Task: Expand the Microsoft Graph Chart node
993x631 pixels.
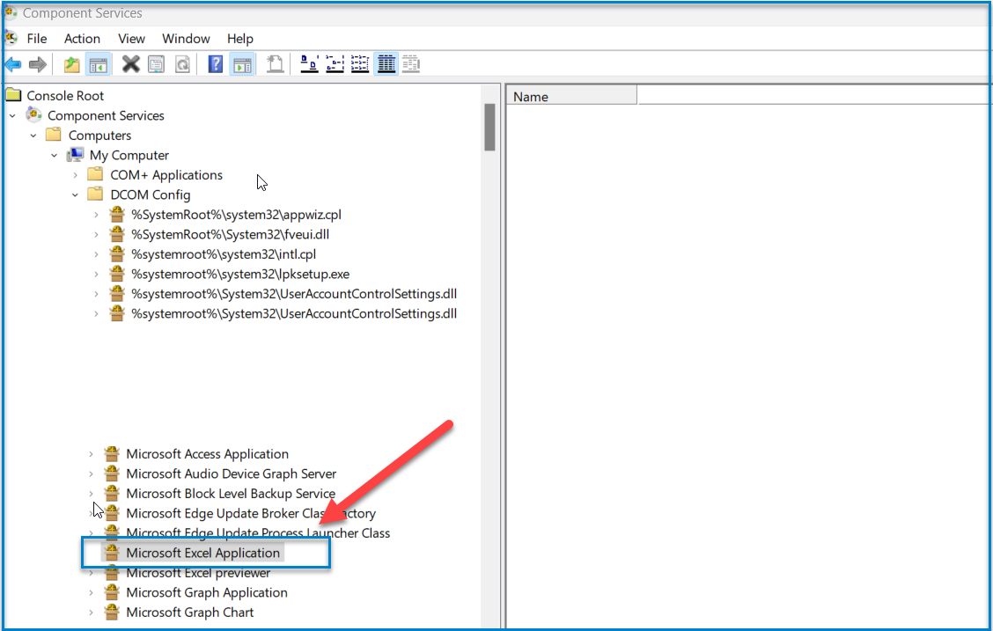Action: (92, 613)
